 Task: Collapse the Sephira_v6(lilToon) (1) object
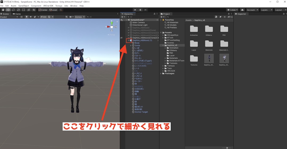coord(129,40)
